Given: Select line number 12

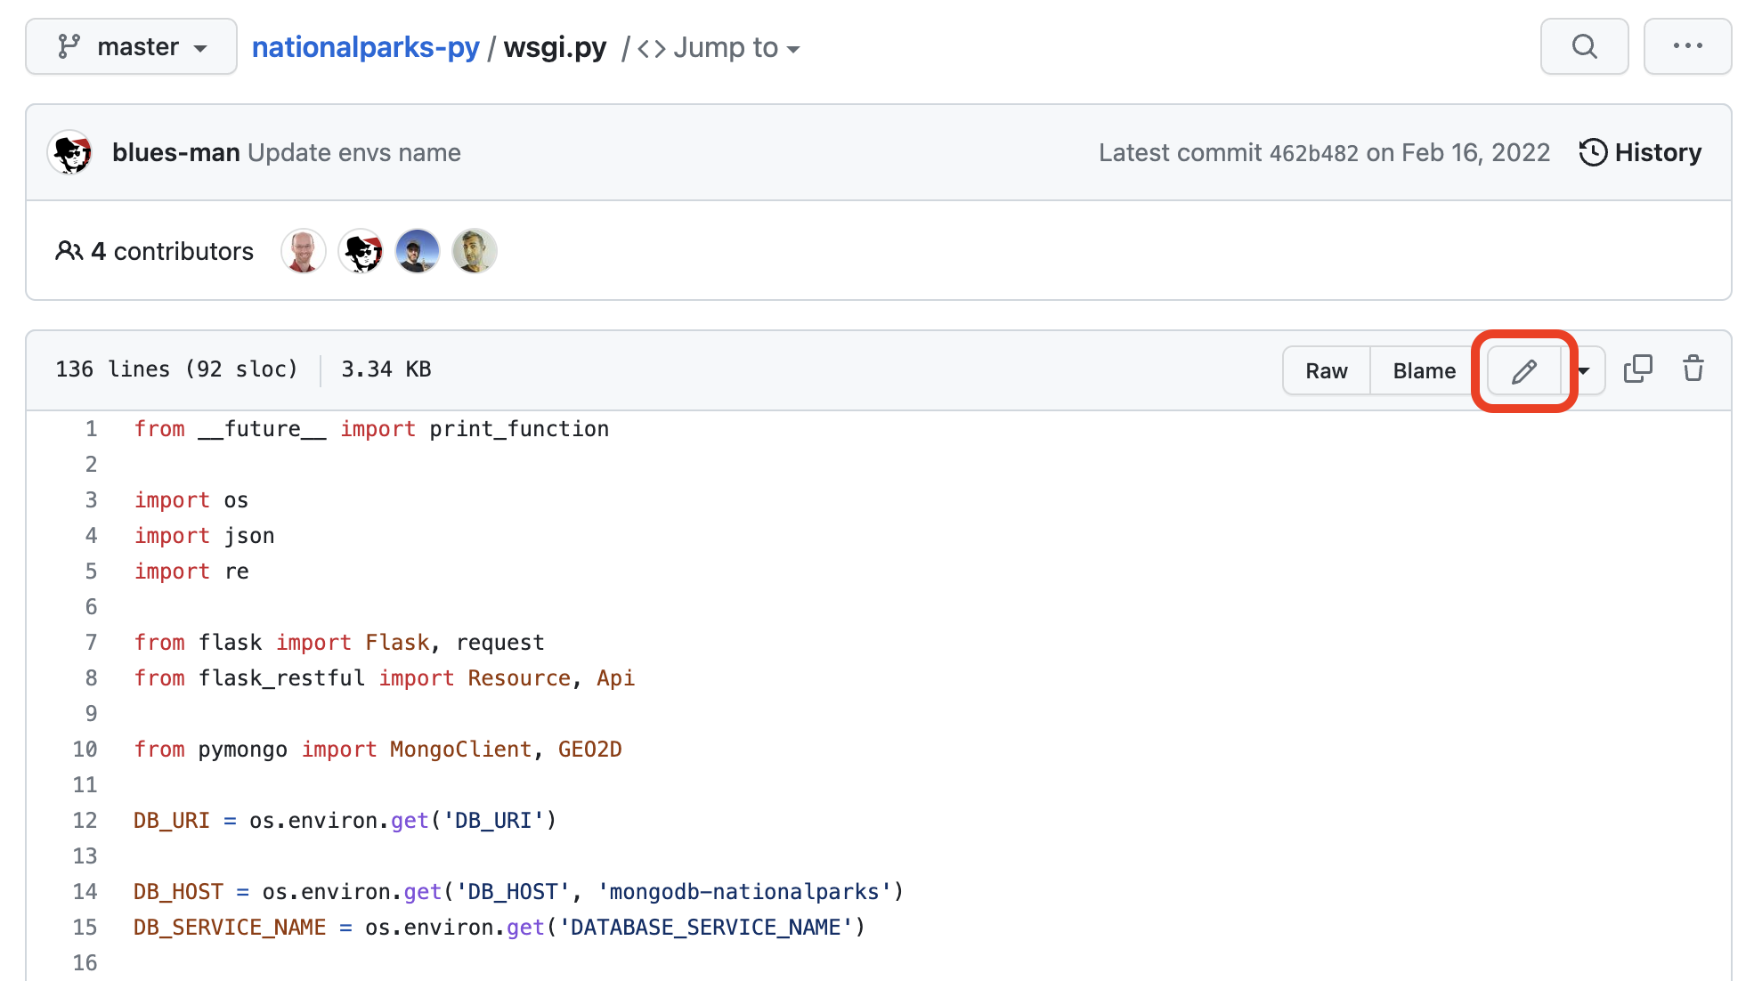Looking at the screenshot, I should (x=85, y=821).
